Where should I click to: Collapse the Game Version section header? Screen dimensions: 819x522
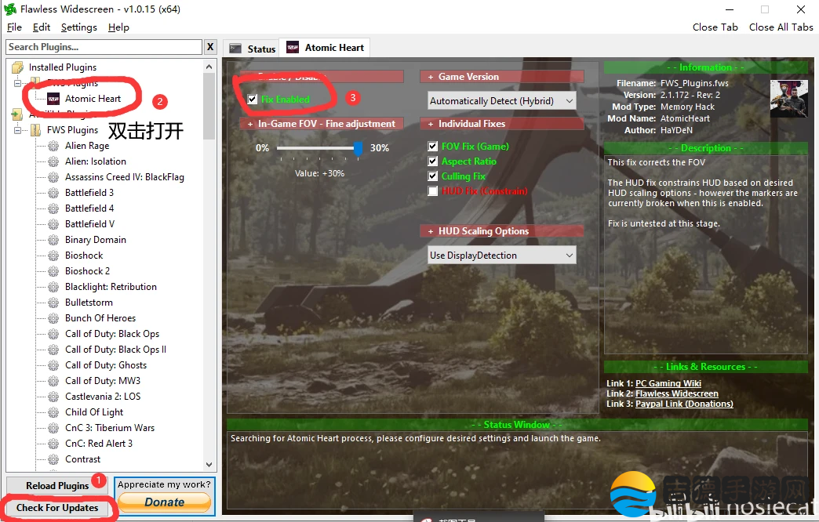point(502,77)
